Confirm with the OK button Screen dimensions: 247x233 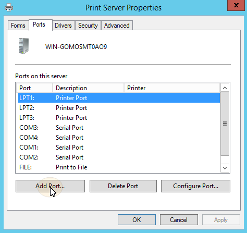click(137, 220)
